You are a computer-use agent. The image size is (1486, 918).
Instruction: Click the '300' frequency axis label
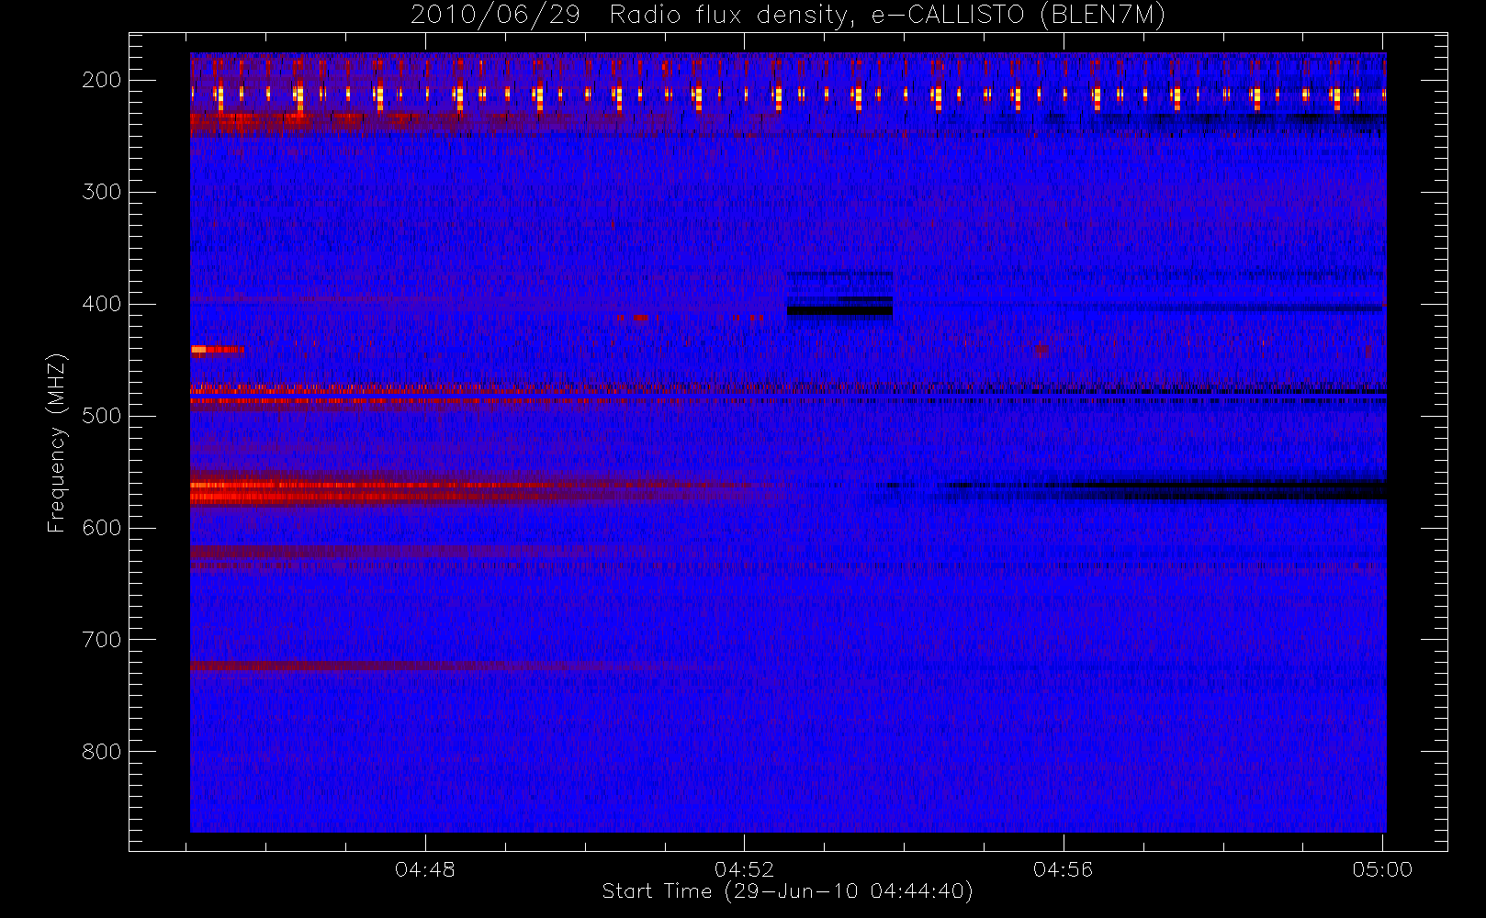102,192
